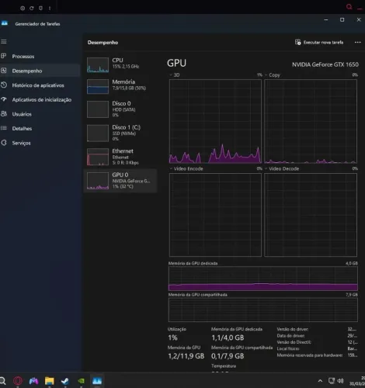
Task: Open taskbar search magnifier
Action: point(2,381)
